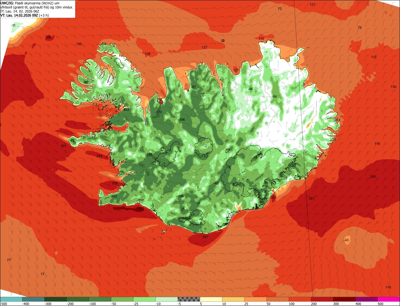Click the '206' flux value
Image resolution: width=400 pixels, height=306 pixels.
click(48, 37)
